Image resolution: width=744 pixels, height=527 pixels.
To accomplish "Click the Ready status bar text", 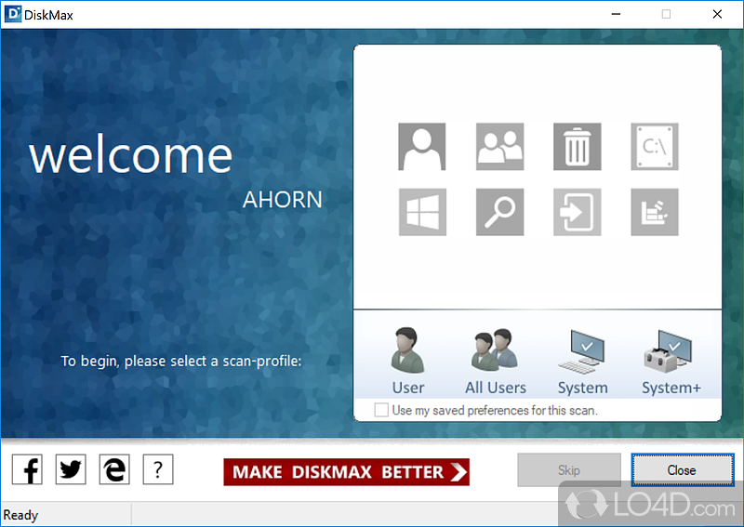I will (20, 515).
